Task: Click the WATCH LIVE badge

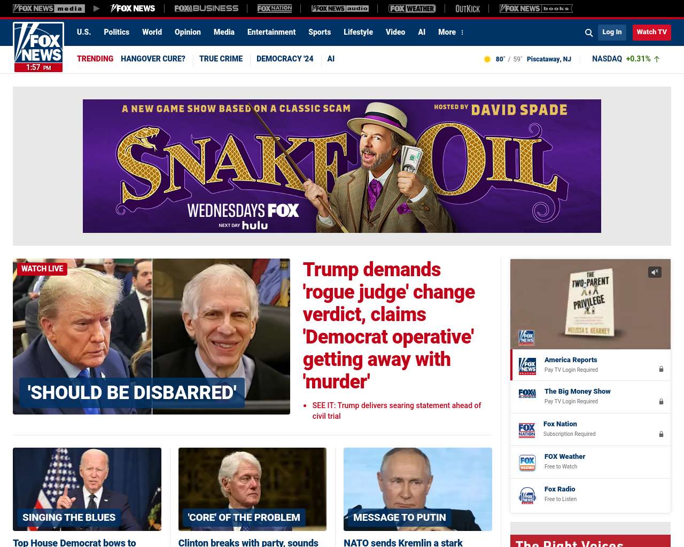Action: click(42, 269)
